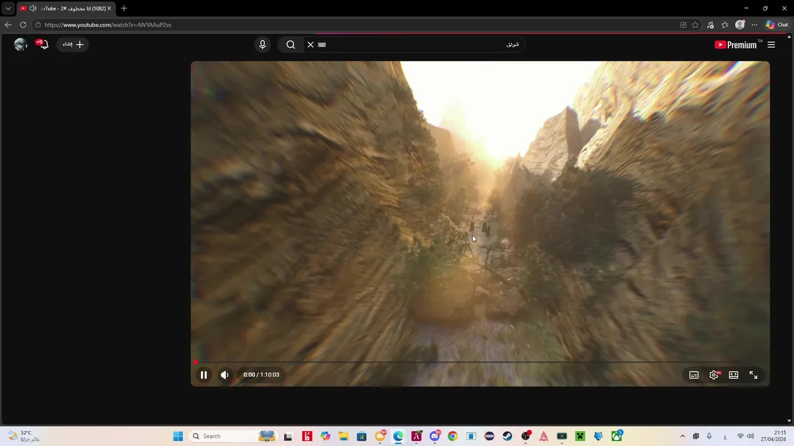
Task: Click the 0:00 / 1:10:03 time display
Action: [261, 375]
